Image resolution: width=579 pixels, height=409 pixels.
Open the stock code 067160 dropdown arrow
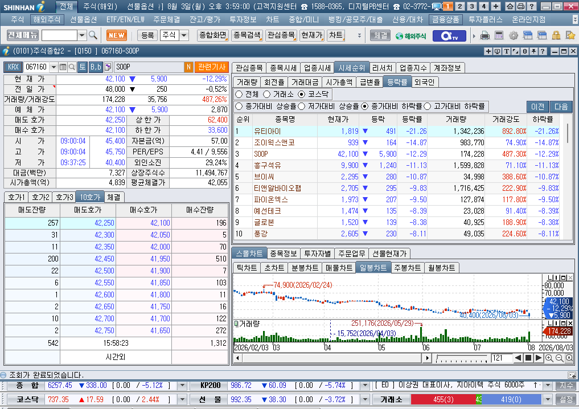point(54,67)
